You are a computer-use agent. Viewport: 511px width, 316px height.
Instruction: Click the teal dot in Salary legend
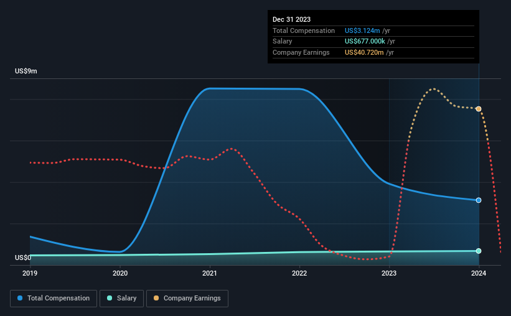[x=110, y=298]
